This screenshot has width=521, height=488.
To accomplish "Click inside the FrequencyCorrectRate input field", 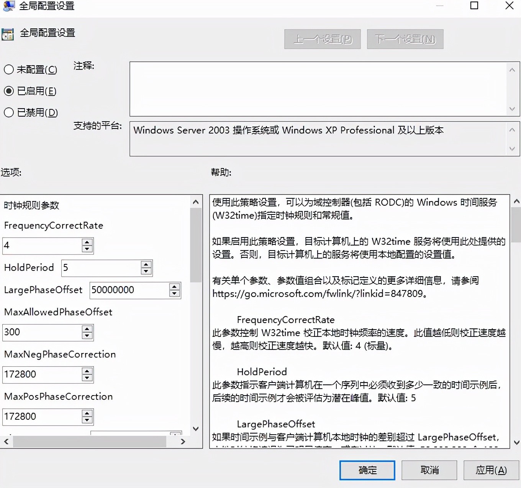I will pyautogui.click(x=42, y=246).
